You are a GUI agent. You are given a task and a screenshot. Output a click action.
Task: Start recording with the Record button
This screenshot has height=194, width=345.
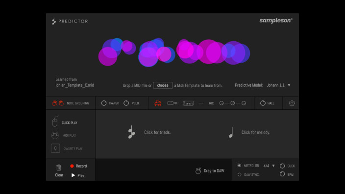(78, 166)
